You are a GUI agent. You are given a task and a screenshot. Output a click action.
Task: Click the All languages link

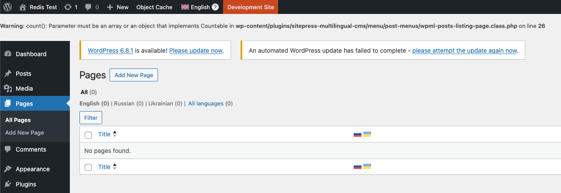point(206,104)
